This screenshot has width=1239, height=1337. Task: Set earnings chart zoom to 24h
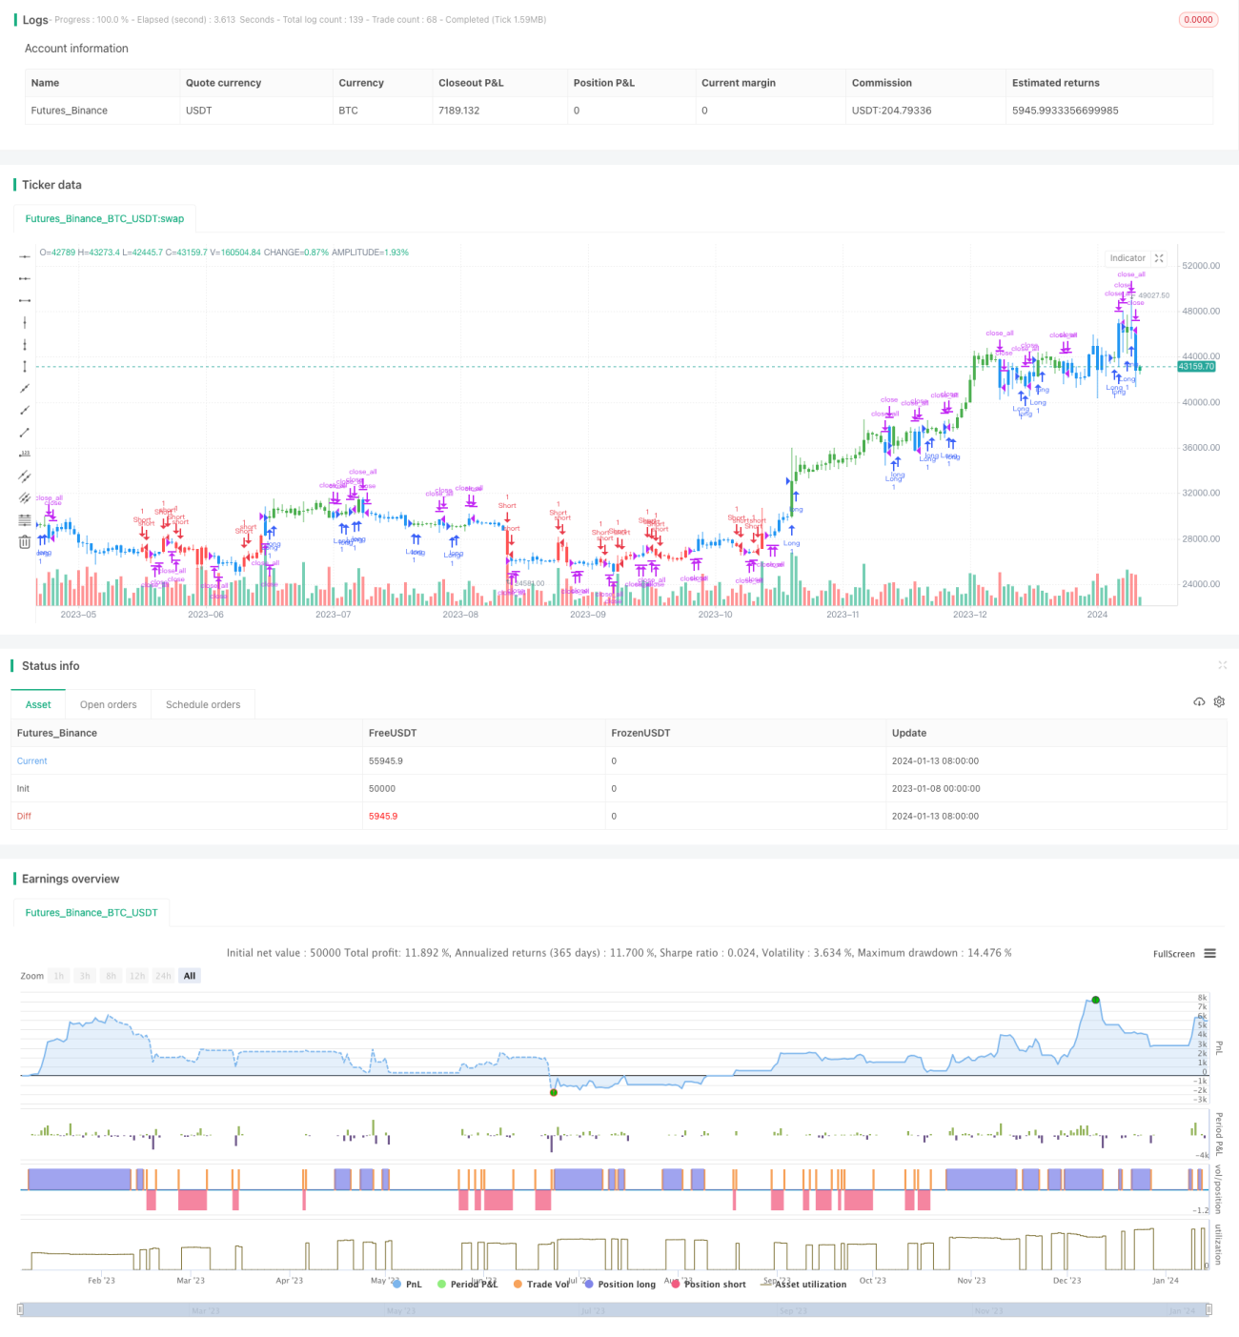[x=164, y=976]
